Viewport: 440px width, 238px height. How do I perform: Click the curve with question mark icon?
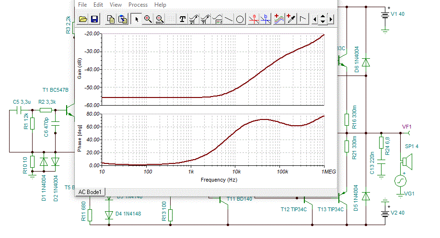(x=206, y=19)
